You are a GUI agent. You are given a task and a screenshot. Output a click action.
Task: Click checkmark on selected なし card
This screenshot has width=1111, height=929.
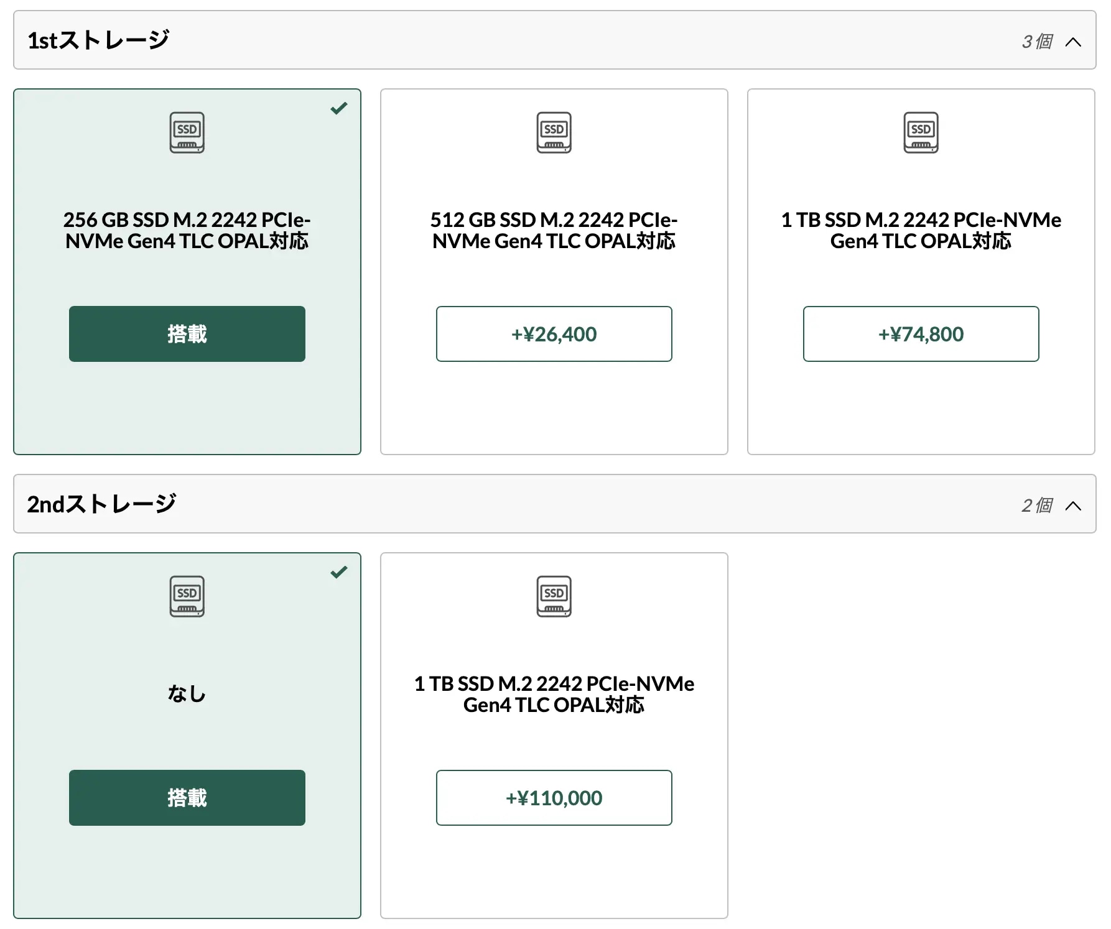339,572
